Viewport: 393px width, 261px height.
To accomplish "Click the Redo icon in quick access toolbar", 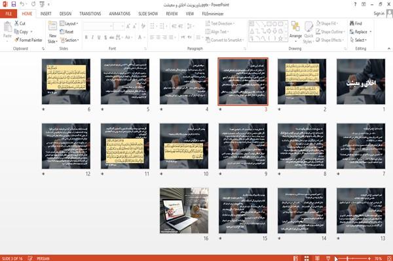I will coord(33,5).
